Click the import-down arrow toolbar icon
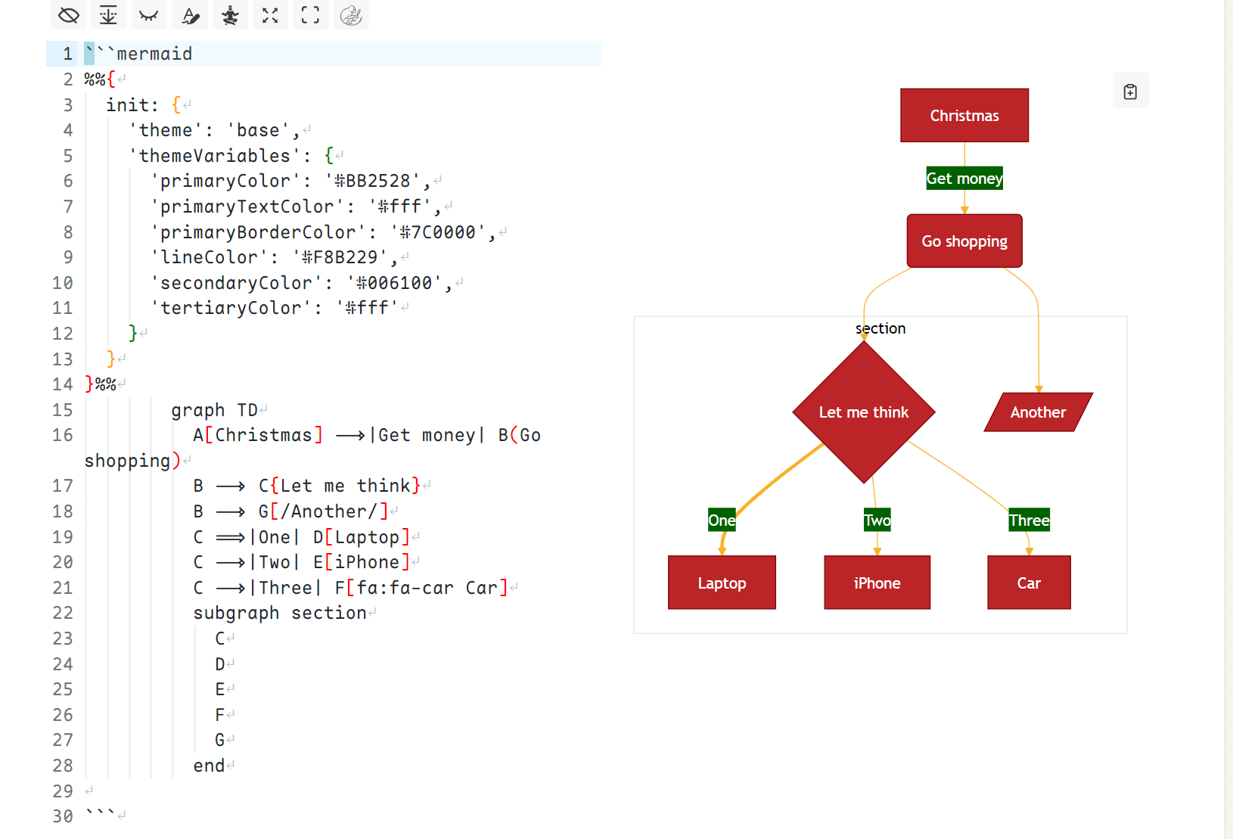The width and height of the screenshot is (1233, 839). pyautogui.click(x=109, y=14)
